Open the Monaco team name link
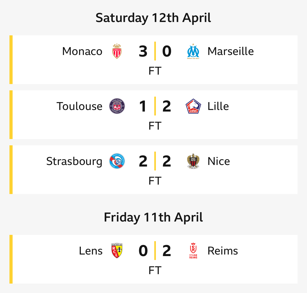 (x=82, y=51)
